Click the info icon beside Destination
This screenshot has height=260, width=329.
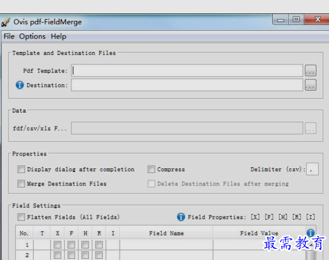pos(20,85)
